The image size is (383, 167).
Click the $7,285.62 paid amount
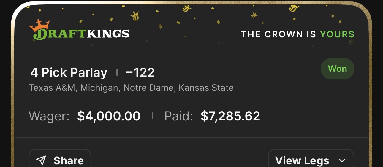point(230,116)
